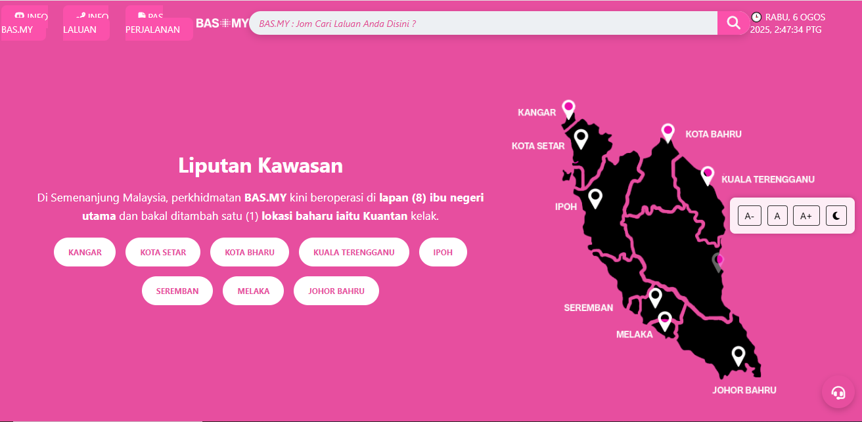Select the KOTA SETAR area button
Viewport: 862px width, 422px height.
pyautogui.click(x=163, y=253)
